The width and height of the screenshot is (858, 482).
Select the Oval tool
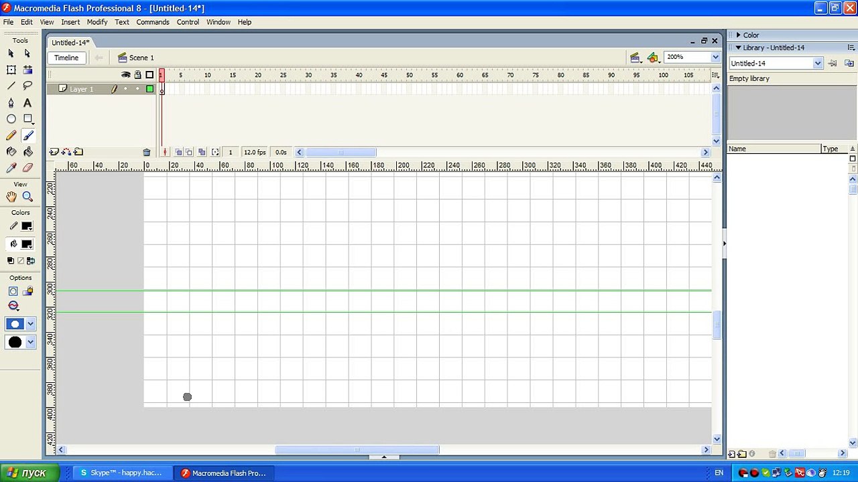pos(11,118)
